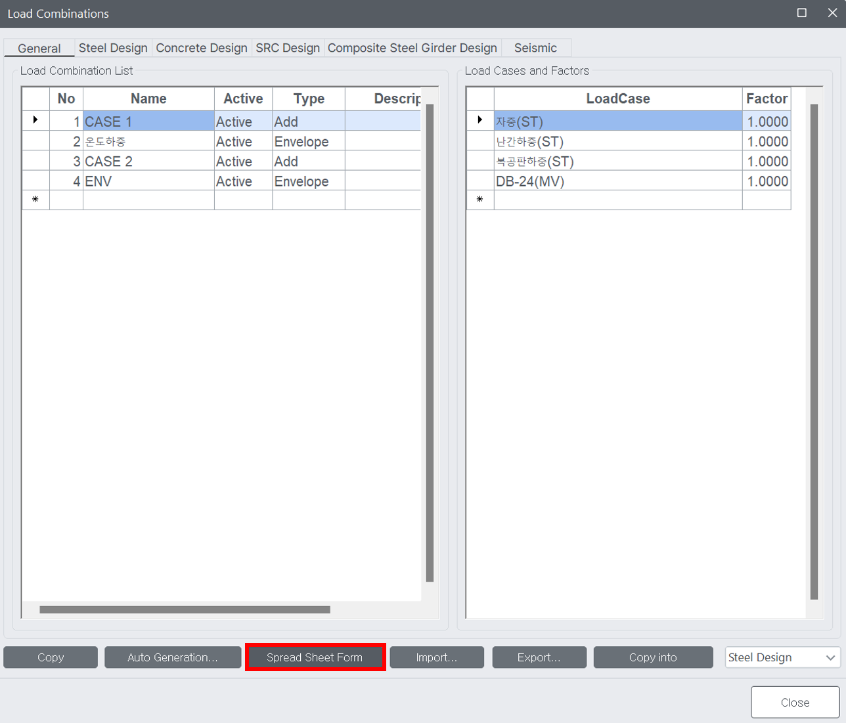Maximize the Load Combinations window
The height and width of the screenshot is (723, 846).
tap(802, 13)
